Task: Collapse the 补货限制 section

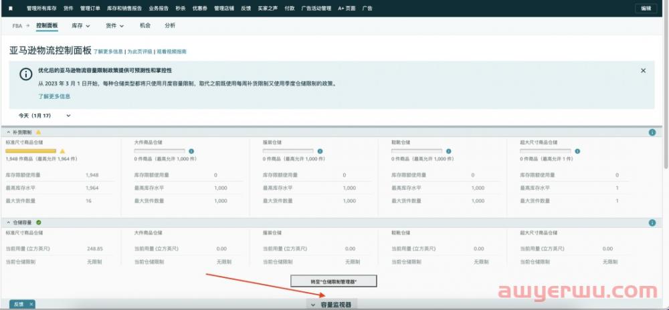Action: pos(9,132)
